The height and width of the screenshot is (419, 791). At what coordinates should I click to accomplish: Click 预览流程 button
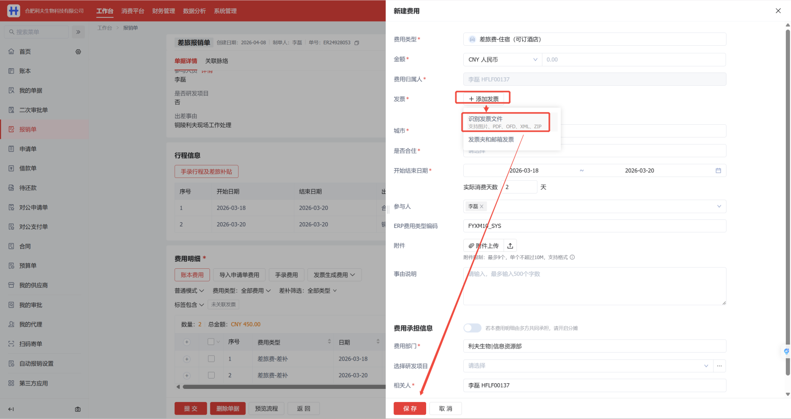pos(266,408)
